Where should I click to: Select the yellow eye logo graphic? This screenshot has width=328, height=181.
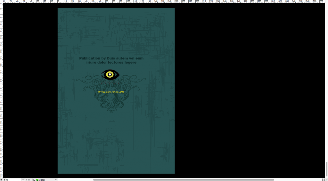coord(110,75)
